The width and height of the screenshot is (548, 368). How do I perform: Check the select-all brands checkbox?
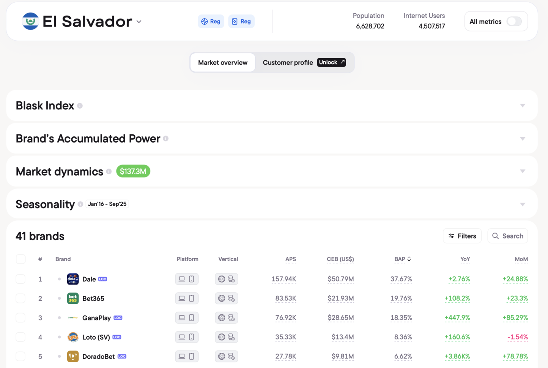tap(20, 259)
